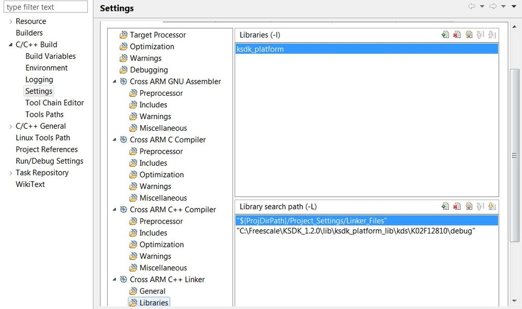The image size is (522, 309).
Task: Select Settings in the left tree
Action: coord(39,91)
